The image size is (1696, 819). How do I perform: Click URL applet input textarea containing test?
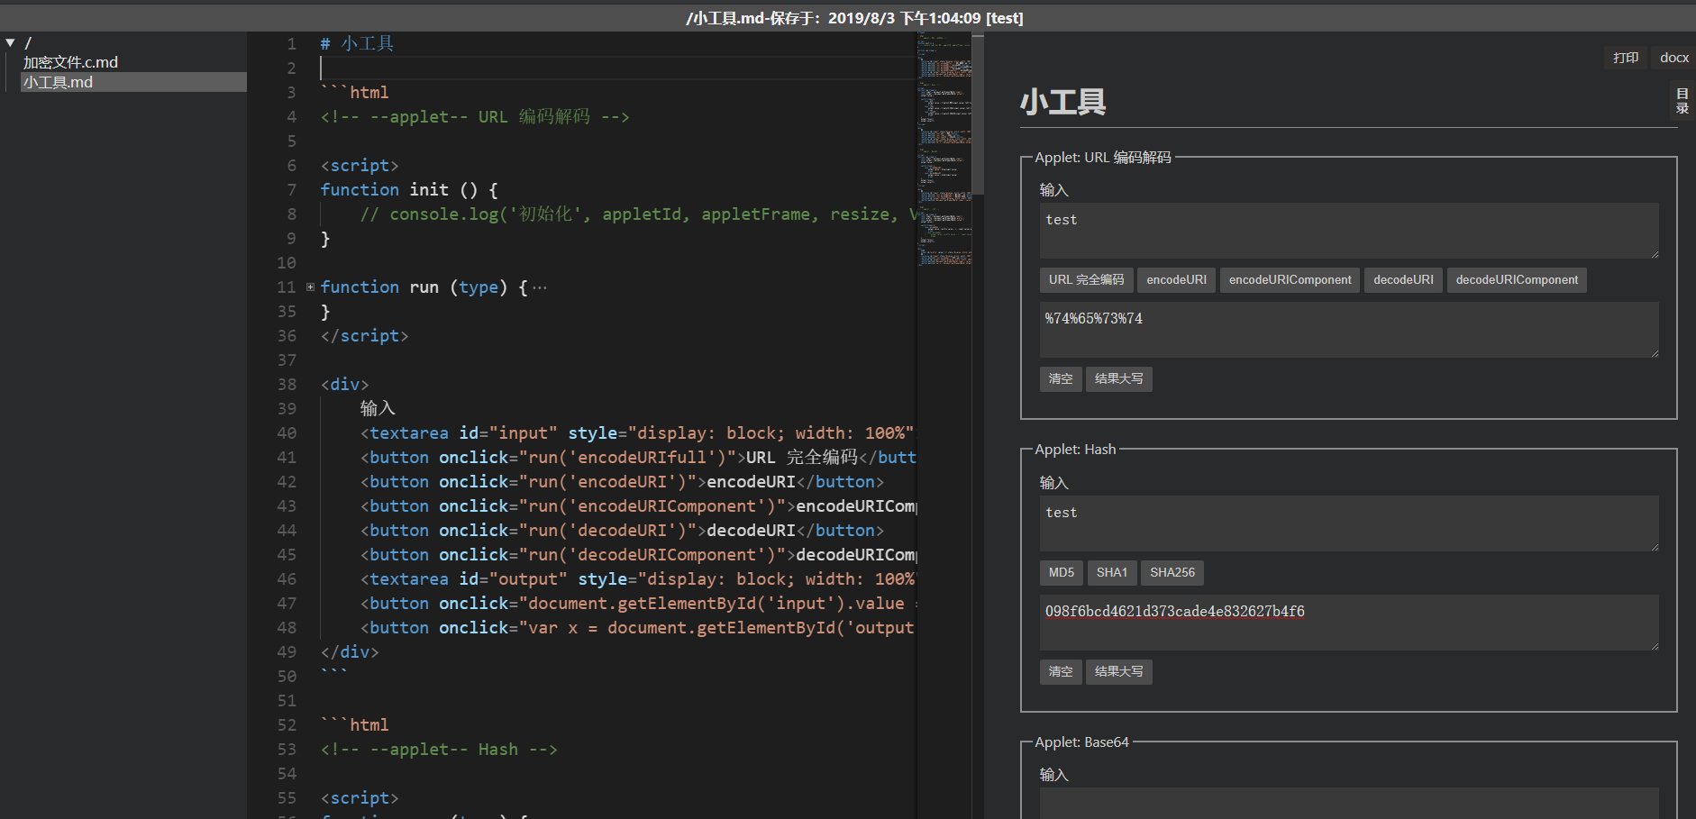(x=1349, y=231)
